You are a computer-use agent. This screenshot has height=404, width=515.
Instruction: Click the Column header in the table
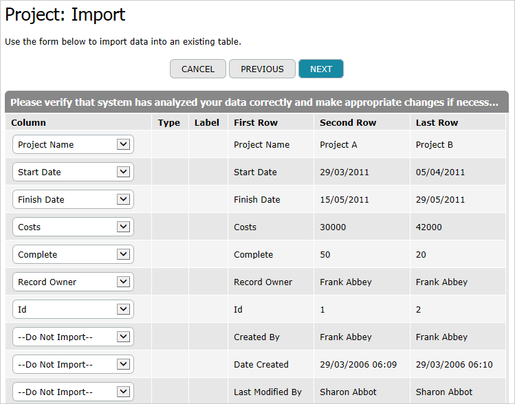[x=28, y=122]
